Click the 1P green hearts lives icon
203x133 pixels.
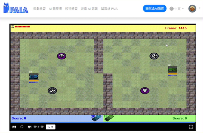pyautogui.click(x=109, y=118)
